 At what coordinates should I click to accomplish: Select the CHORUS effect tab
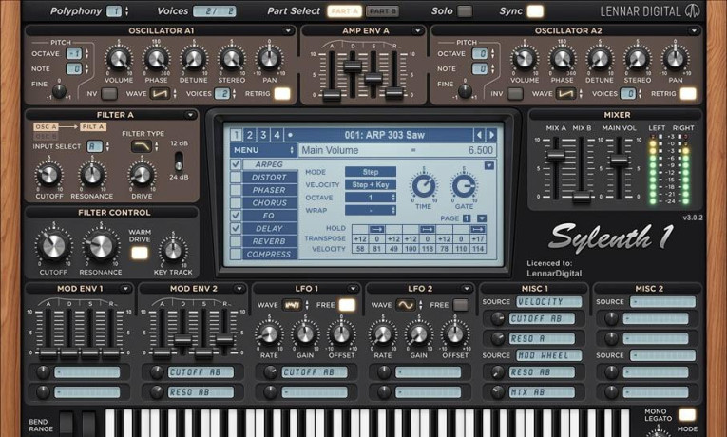269,203
